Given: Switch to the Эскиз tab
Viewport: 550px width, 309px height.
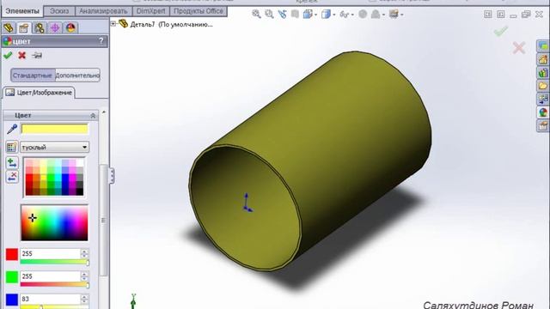Looking at the screenshot, I should click(59, 11).
